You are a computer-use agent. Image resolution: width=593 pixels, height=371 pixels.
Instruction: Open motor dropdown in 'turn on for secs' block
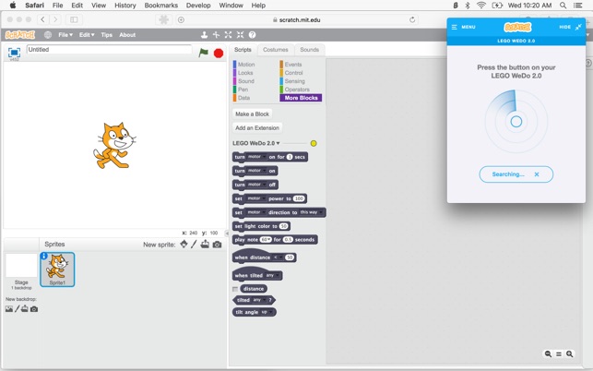(256, 157)
